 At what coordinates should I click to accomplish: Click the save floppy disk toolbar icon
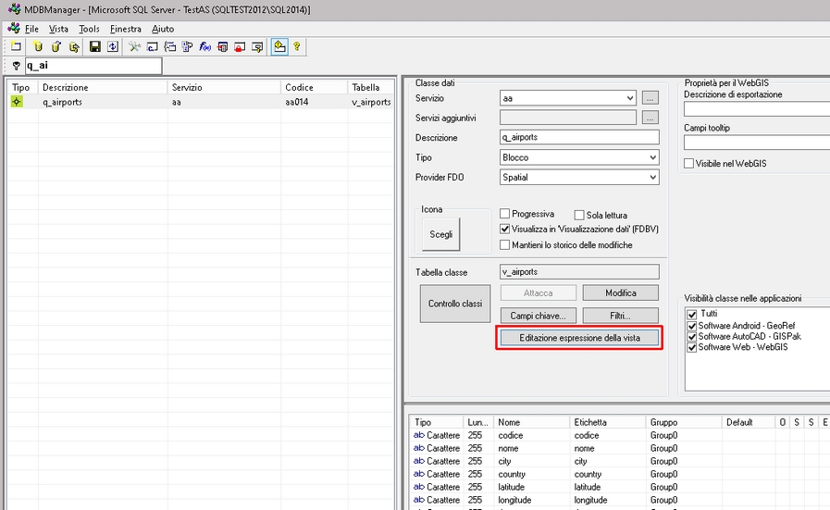pyautogui.click(x=94, y=46)
